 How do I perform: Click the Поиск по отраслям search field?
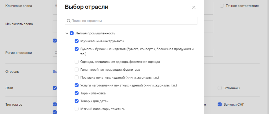tap(131, 21)
